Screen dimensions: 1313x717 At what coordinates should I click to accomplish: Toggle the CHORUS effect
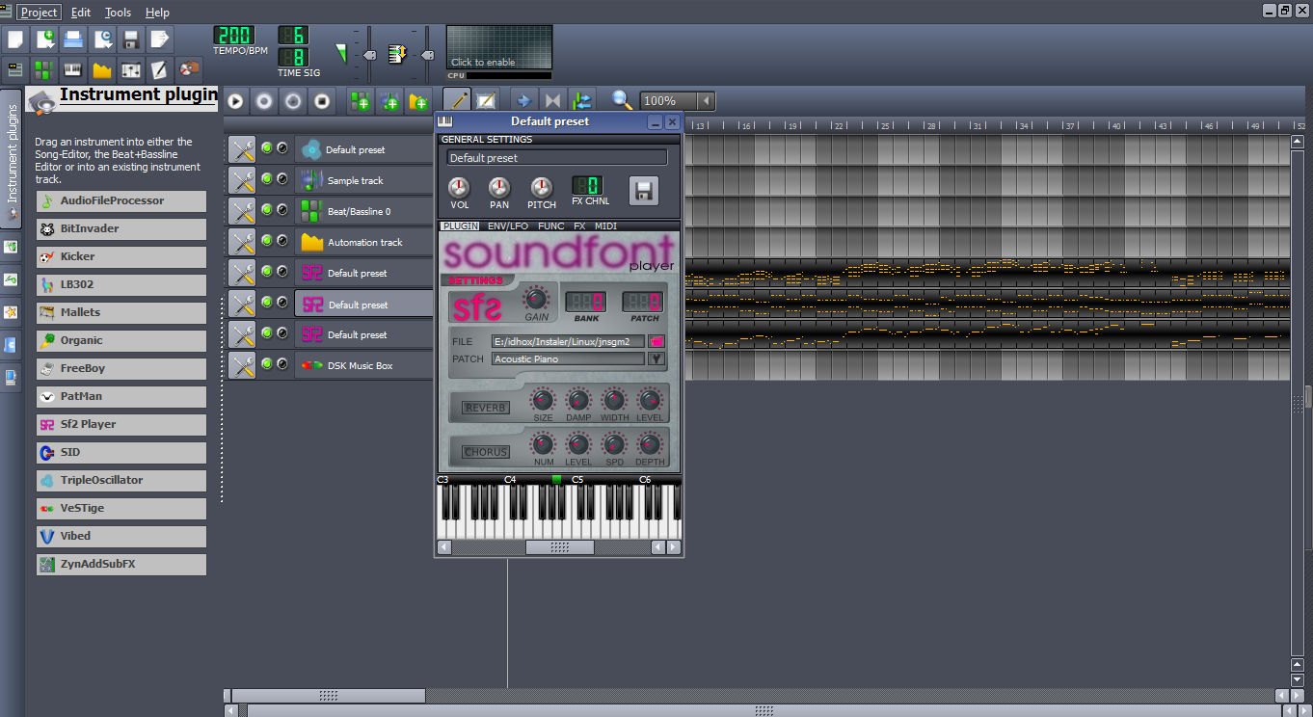486,452
